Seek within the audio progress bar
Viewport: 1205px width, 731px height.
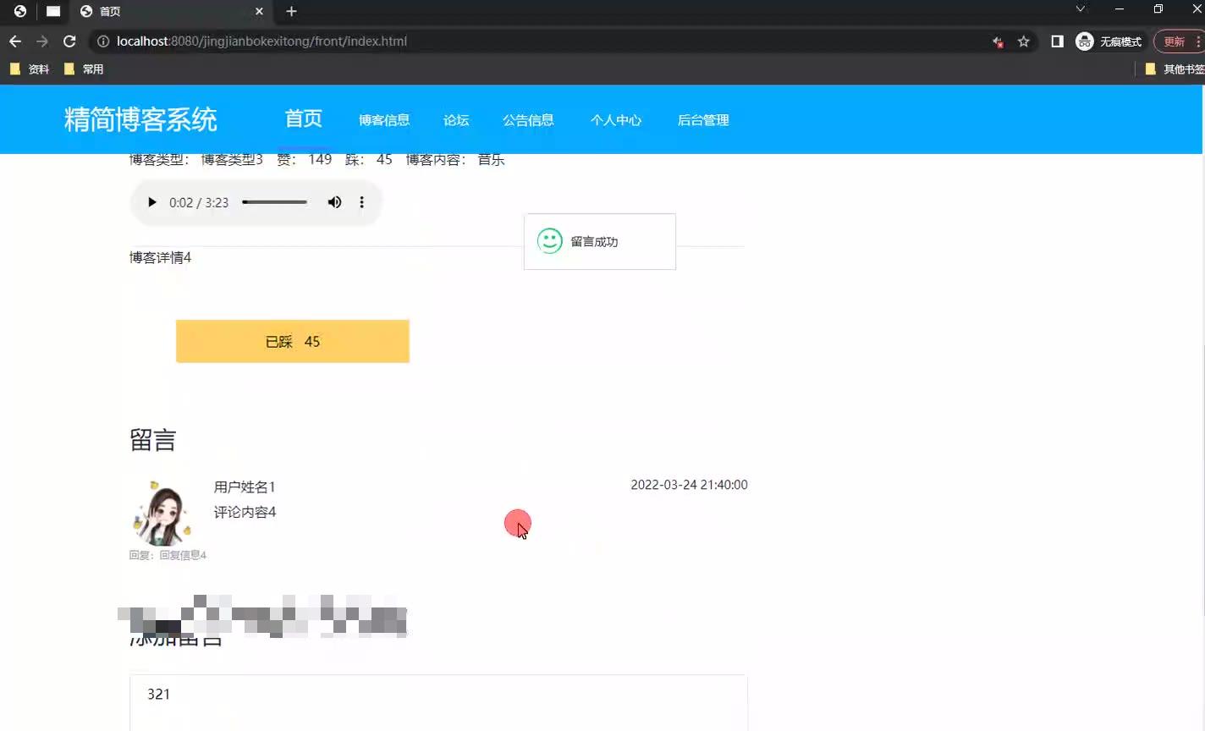tap(274, 202)
